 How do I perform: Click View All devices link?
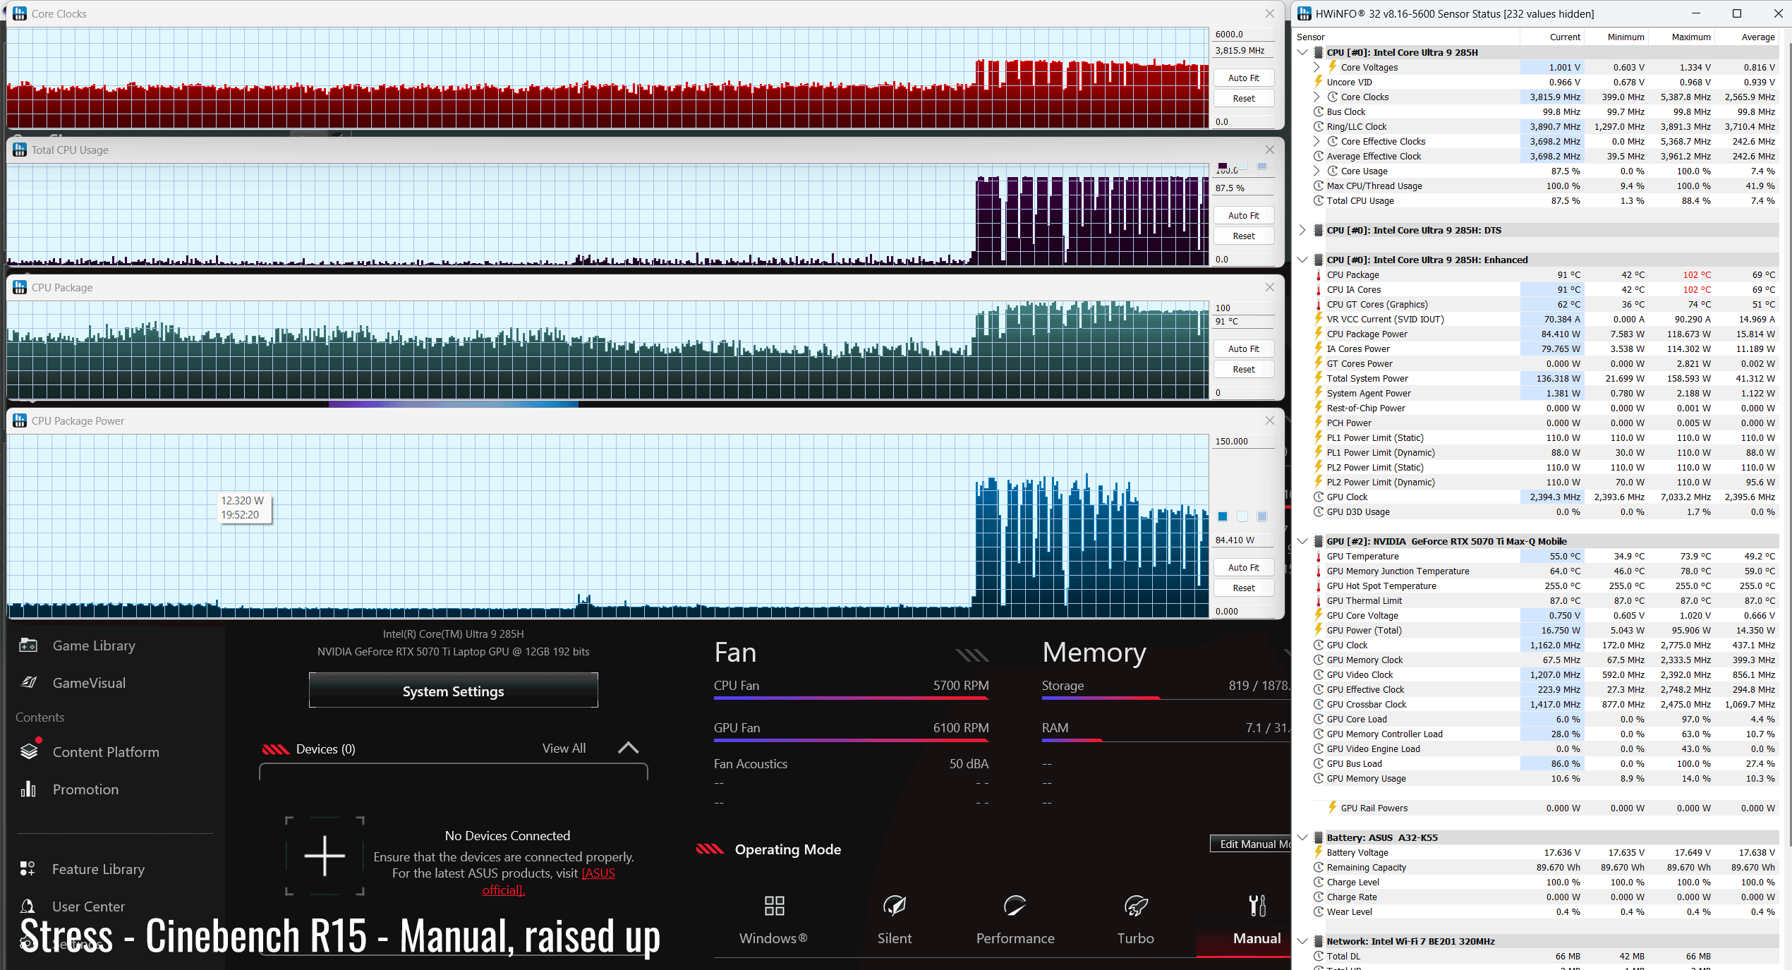coord(564,748)
